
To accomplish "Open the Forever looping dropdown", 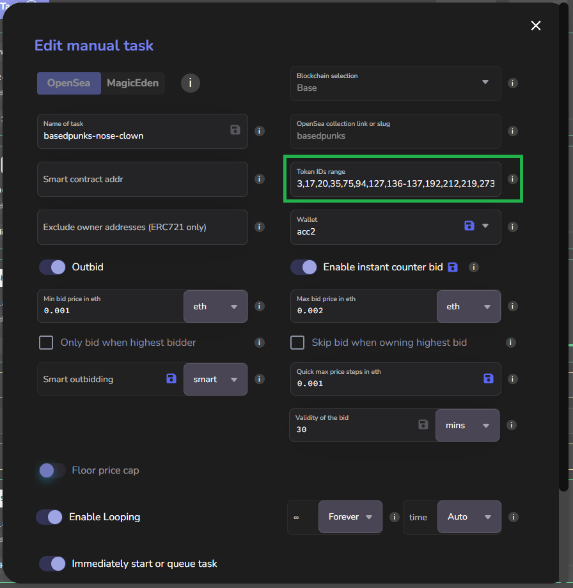I will 350,516.
